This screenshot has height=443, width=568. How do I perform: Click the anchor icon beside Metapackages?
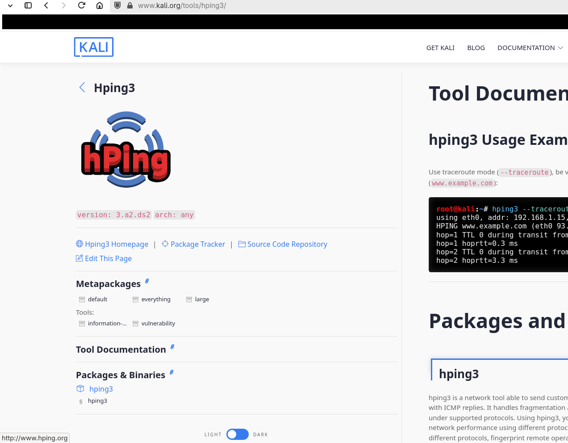tap(147, 281)
